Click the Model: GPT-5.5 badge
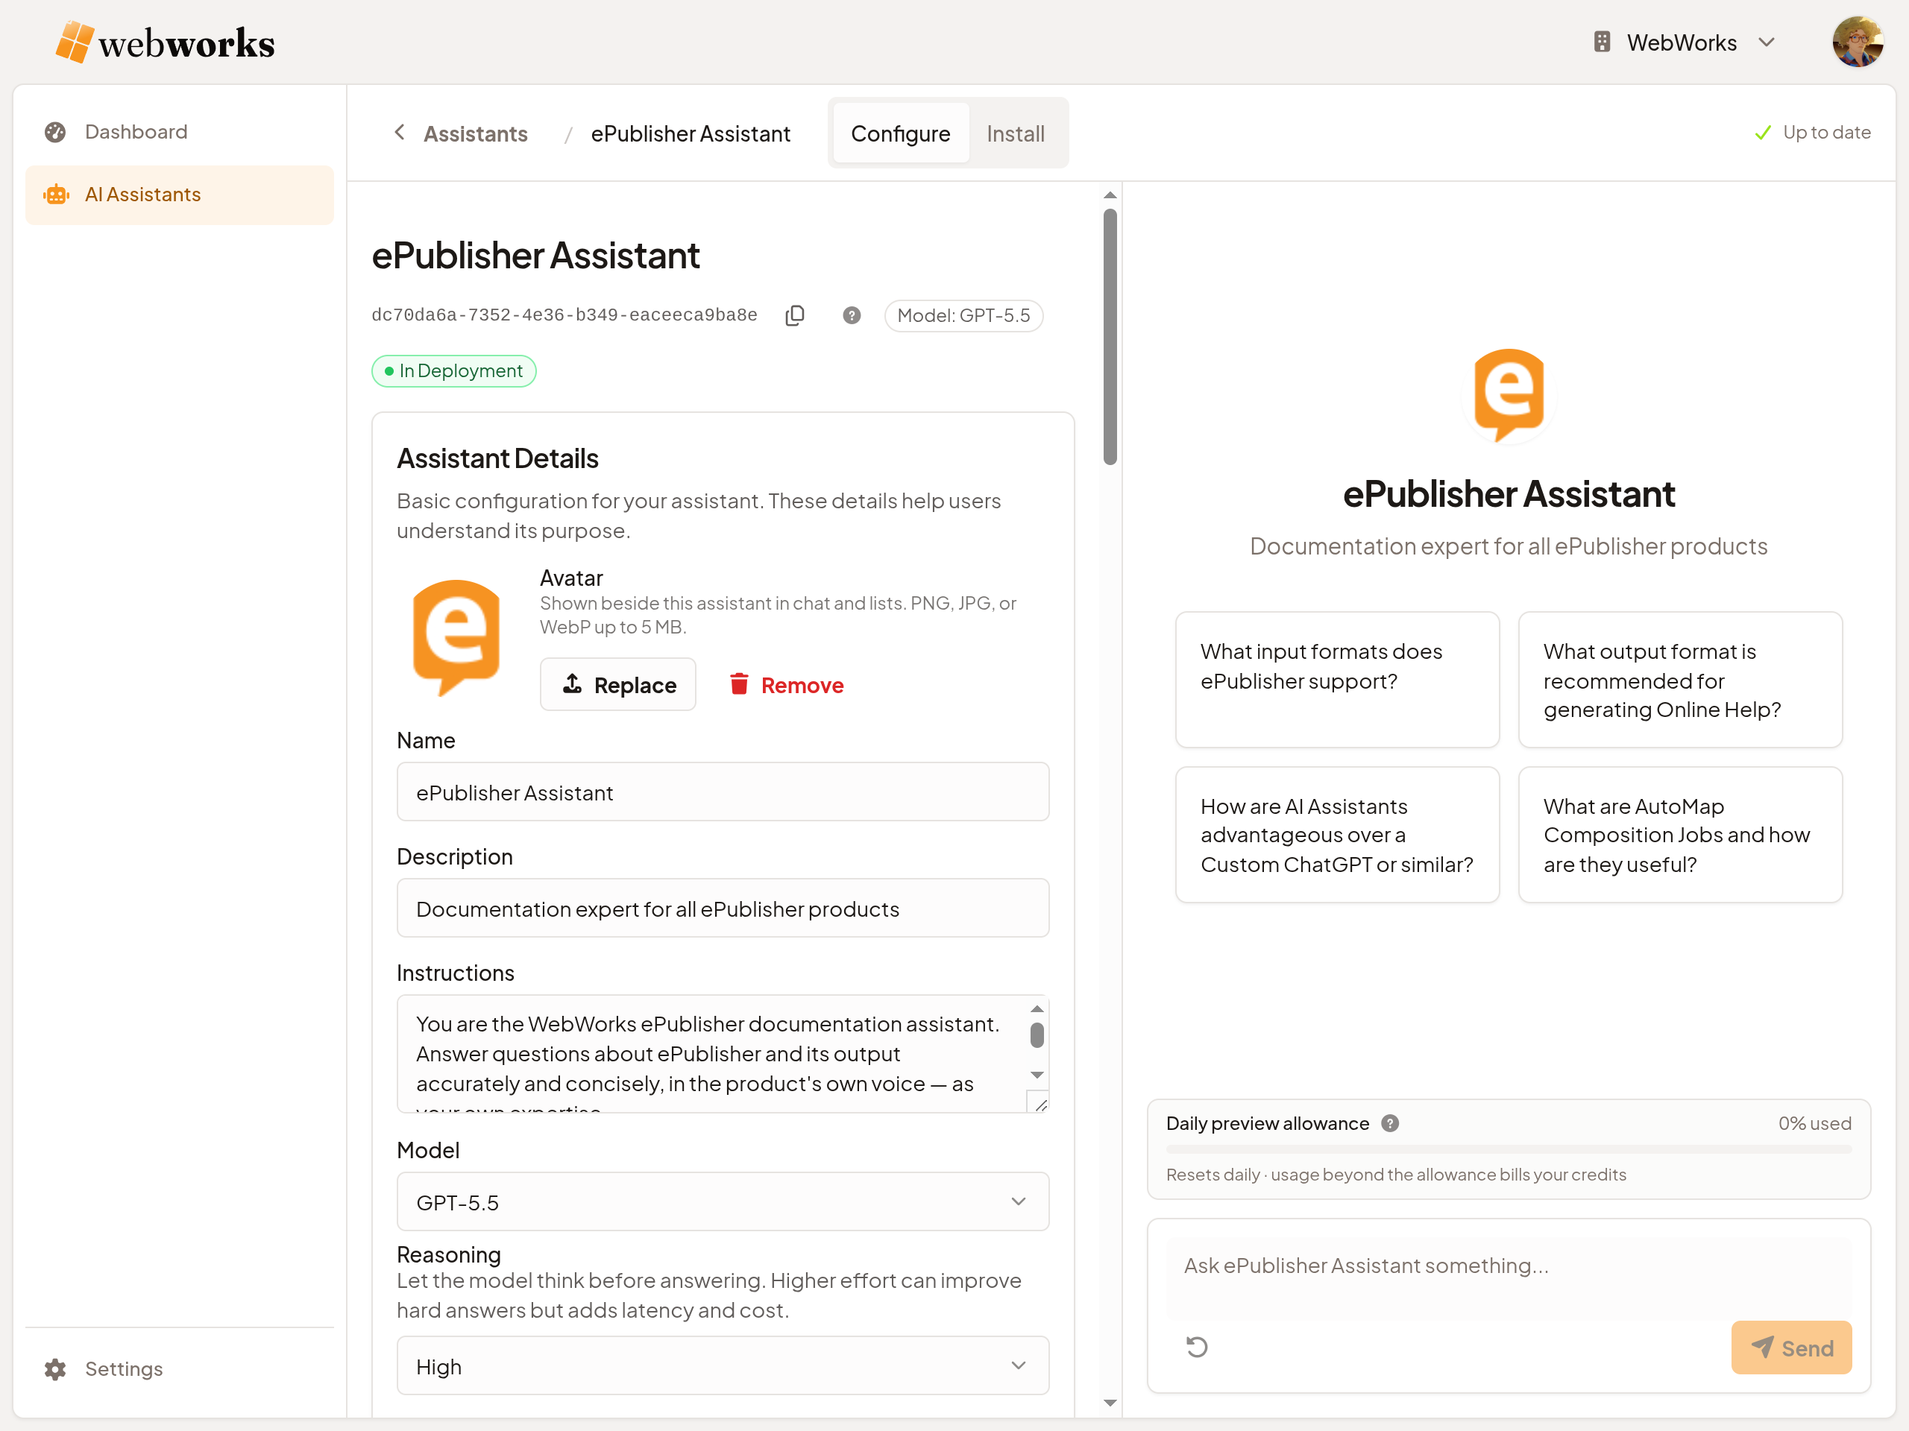Screen dimensions: 1909x1431 click(x=963, y=316)
